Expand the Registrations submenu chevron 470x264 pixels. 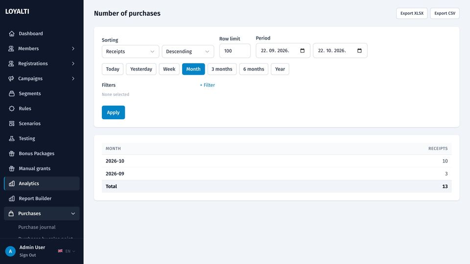pos(73,64)
